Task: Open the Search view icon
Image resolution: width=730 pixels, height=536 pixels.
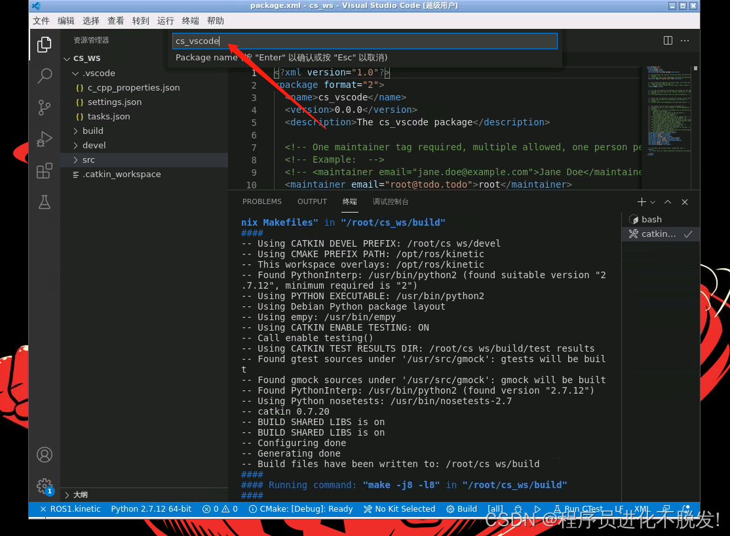Action: [44, 75]
